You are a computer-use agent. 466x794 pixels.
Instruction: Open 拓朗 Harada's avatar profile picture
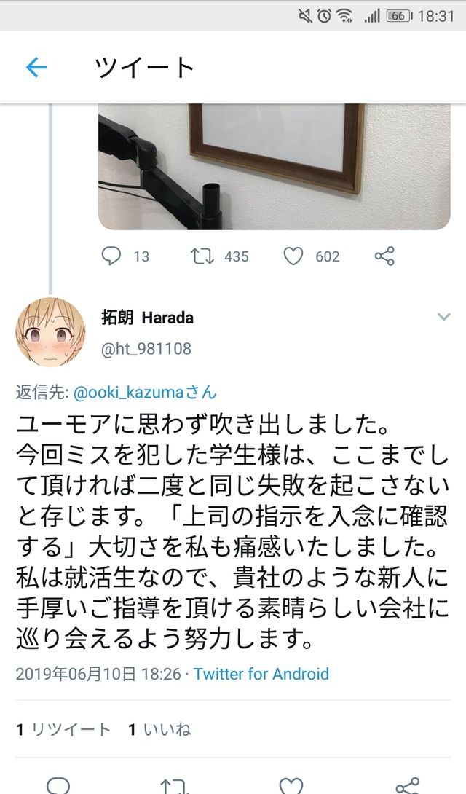click(50, 332)
